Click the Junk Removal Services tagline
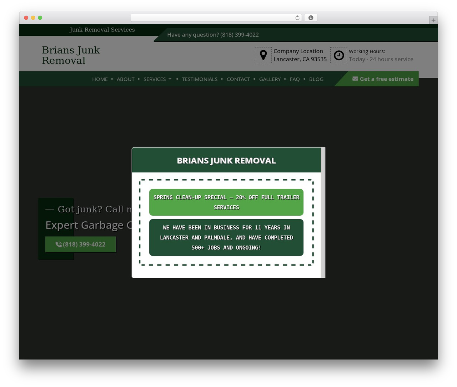The width and height of the screenshot is (457, 387). [x=102, y=30]
